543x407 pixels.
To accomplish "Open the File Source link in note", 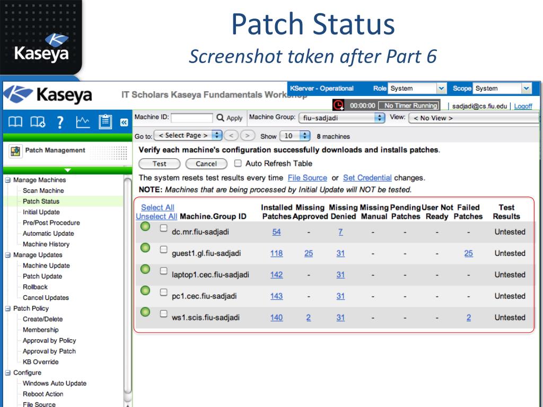I will 308,178.
